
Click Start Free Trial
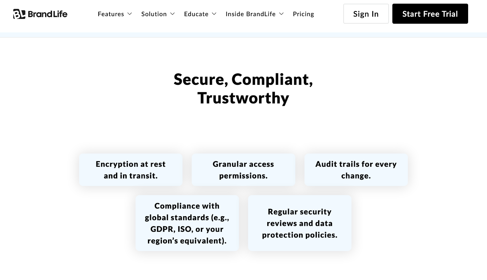[430, 13]
